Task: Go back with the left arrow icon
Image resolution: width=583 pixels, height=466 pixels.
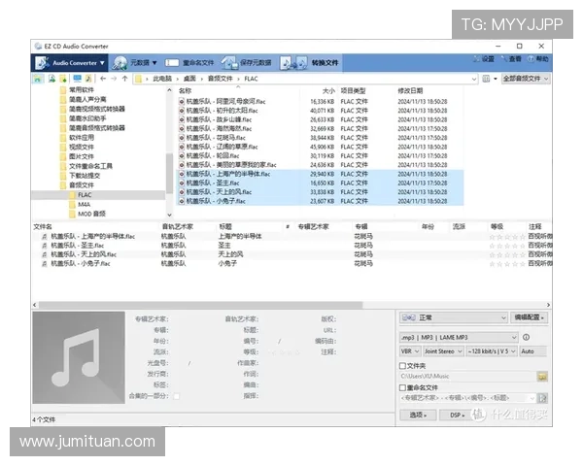Action: [103, 79]
